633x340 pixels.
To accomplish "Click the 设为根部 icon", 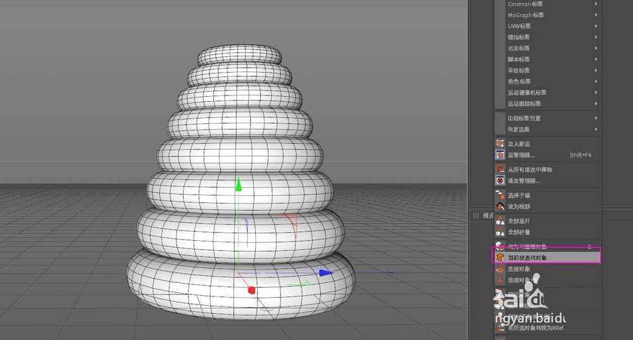I will (x=500, y=206).
